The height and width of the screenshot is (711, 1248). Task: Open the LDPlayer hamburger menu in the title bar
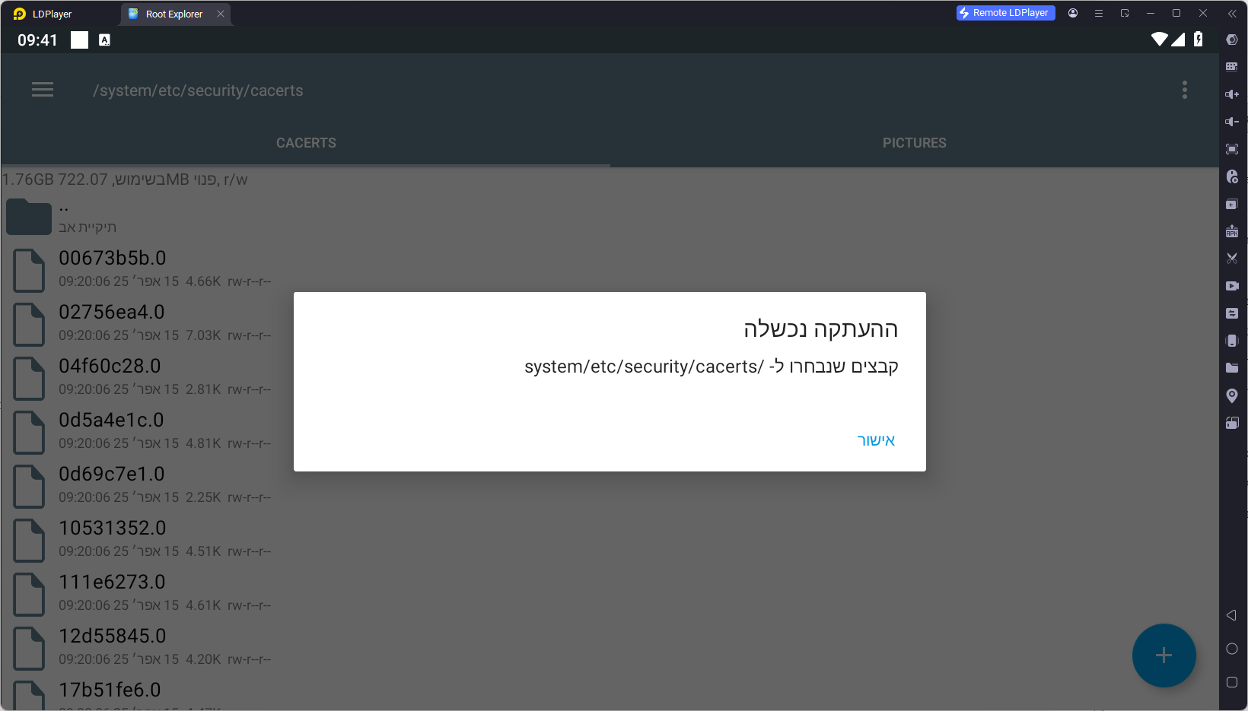(1099, 14)
